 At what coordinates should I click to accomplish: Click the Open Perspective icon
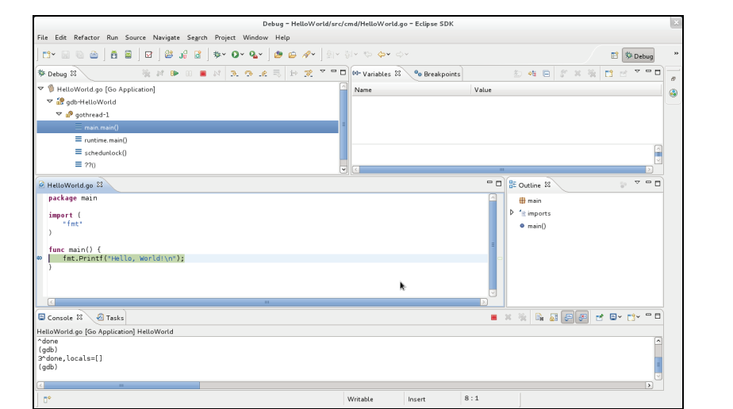click(x=614, y=55)
